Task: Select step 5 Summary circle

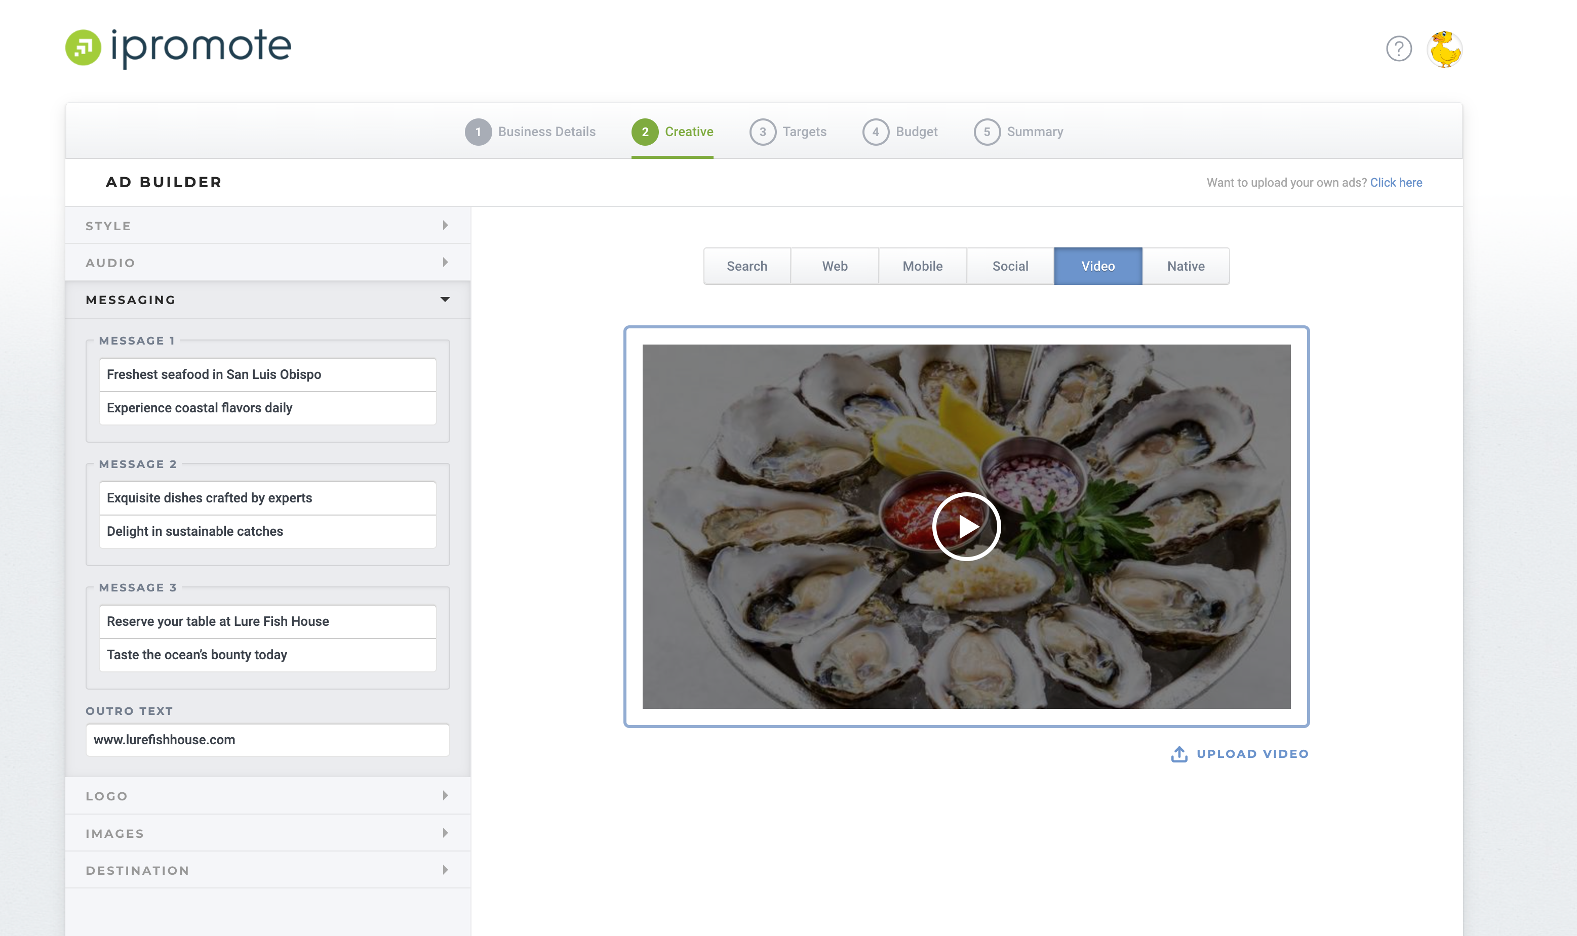Action: point(988,132)
